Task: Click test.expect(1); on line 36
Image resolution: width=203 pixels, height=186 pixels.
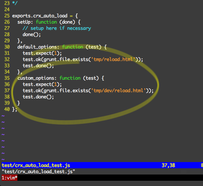Action: (x=42, y=84)
